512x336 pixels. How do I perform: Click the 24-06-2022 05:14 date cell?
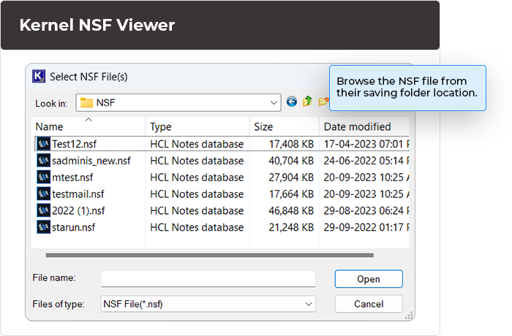click(x=366, y=161)
